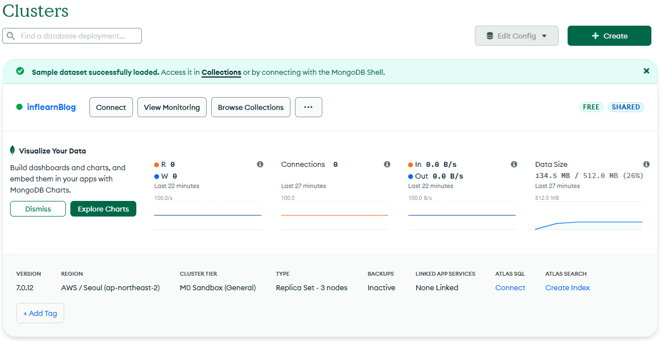Viewport: 662px width, 341px height.
Task: Click the green cluster status dot
Action: pyautogui.click(x=19, y=107)
